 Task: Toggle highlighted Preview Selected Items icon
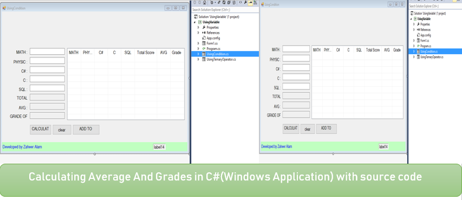[x=250, y=3]
